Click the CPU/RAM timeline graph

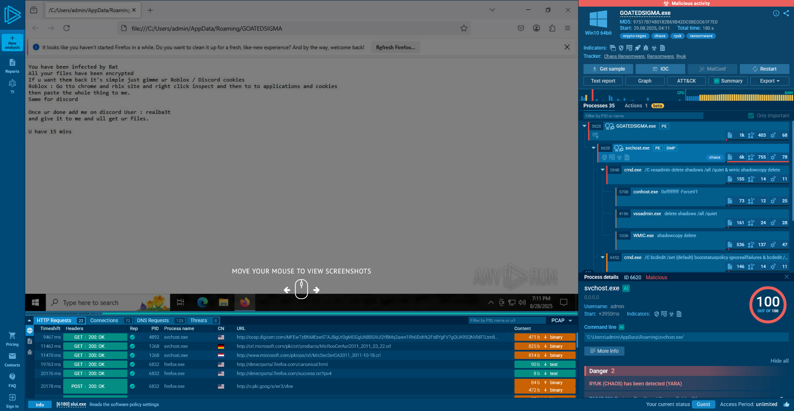[x=686, y=96]
